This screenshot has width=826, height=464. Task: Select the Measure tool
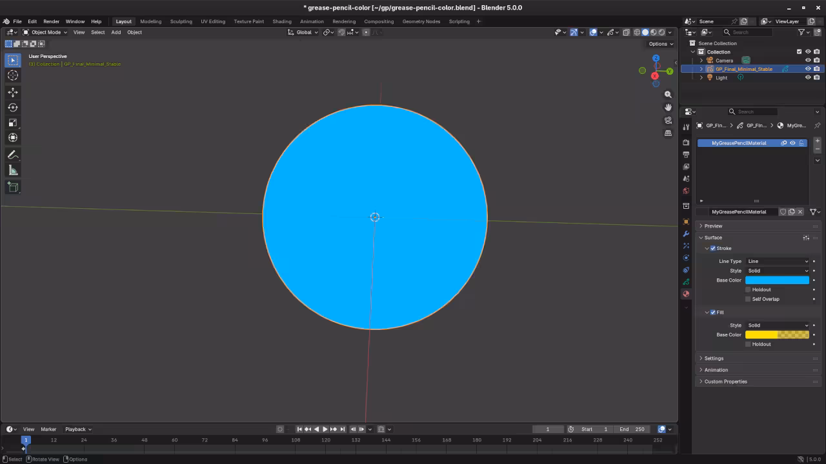tap(13, 169)
